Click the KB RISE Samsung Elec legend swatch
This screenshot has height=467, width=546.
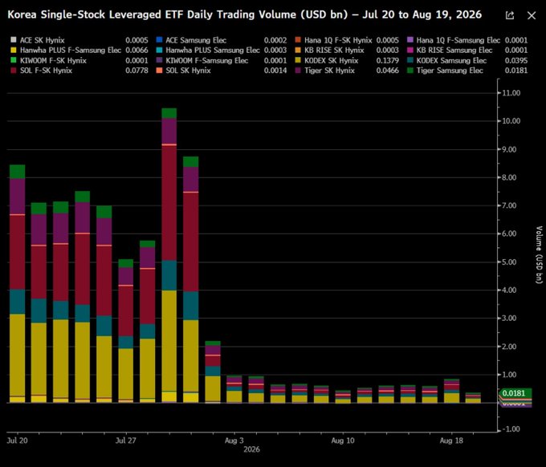409,50
